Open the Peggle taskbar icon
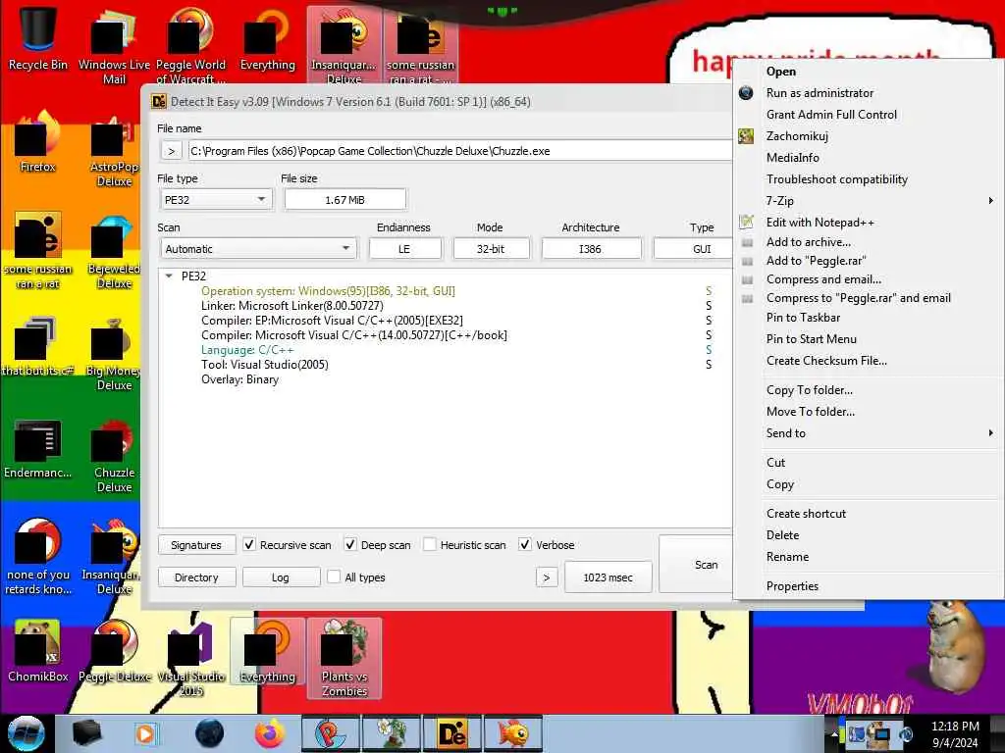The image size is (1005, 753). point(331,733)
